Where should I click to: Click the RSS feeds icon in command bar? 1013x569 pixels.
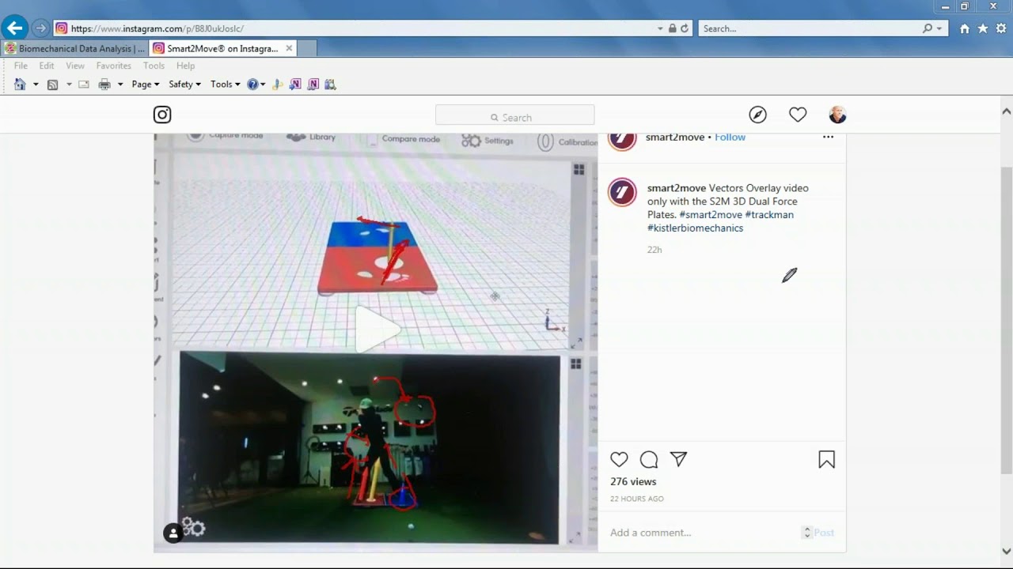click(52, 85)
